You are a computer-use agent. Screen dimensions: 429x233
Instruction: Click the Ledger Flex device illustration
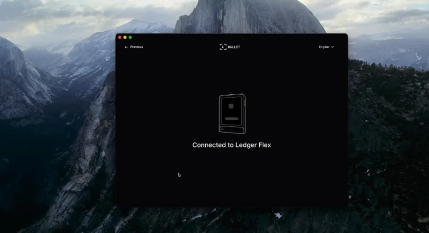click(232, 114)
